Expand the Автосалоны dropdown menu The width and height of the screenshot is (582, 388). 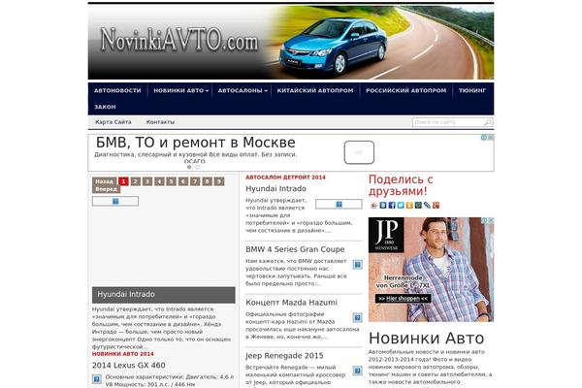click(242, 90)
